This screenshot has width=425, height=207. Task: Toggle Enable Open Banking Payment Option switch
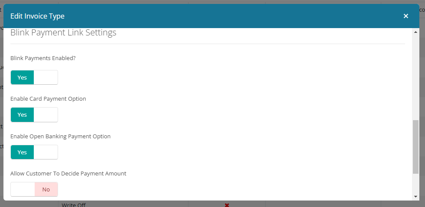tap(34, 152)
